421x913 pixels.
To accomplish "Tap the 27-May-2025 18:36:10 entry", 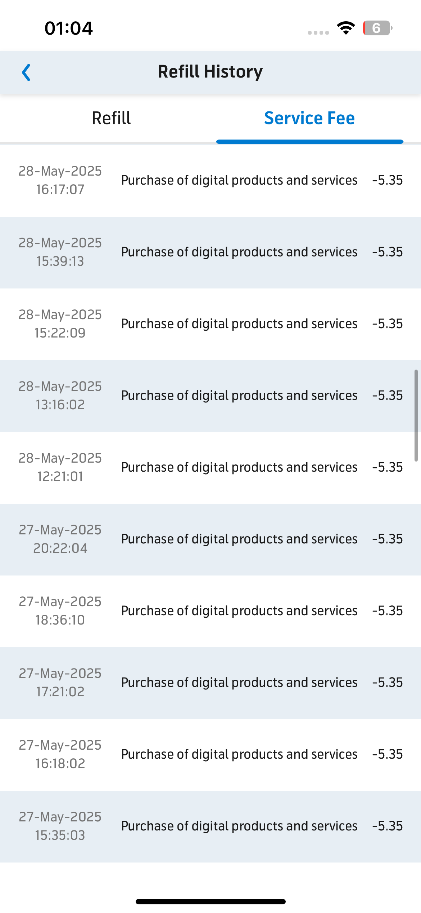I will point(210,611).
